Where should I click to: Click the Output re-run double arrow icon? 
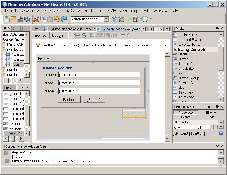pyautogui.click(x=6, y=153)
